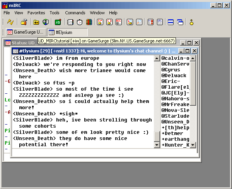Select @calvin-o in the nick list
Viewport: 232px width, 189px height.
(175, 58)
